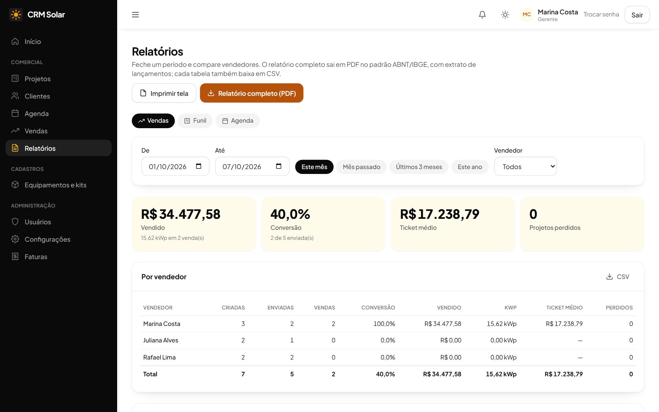Open Equipamentos e kits page
Screen dimensions: 659x412
coord(59,185)
